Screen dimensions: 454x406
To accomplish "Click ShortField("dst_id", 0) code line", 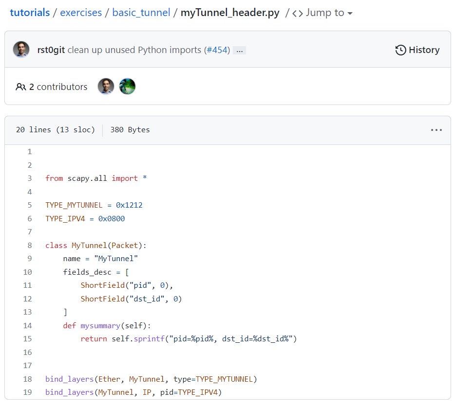I will click(131, 299).
